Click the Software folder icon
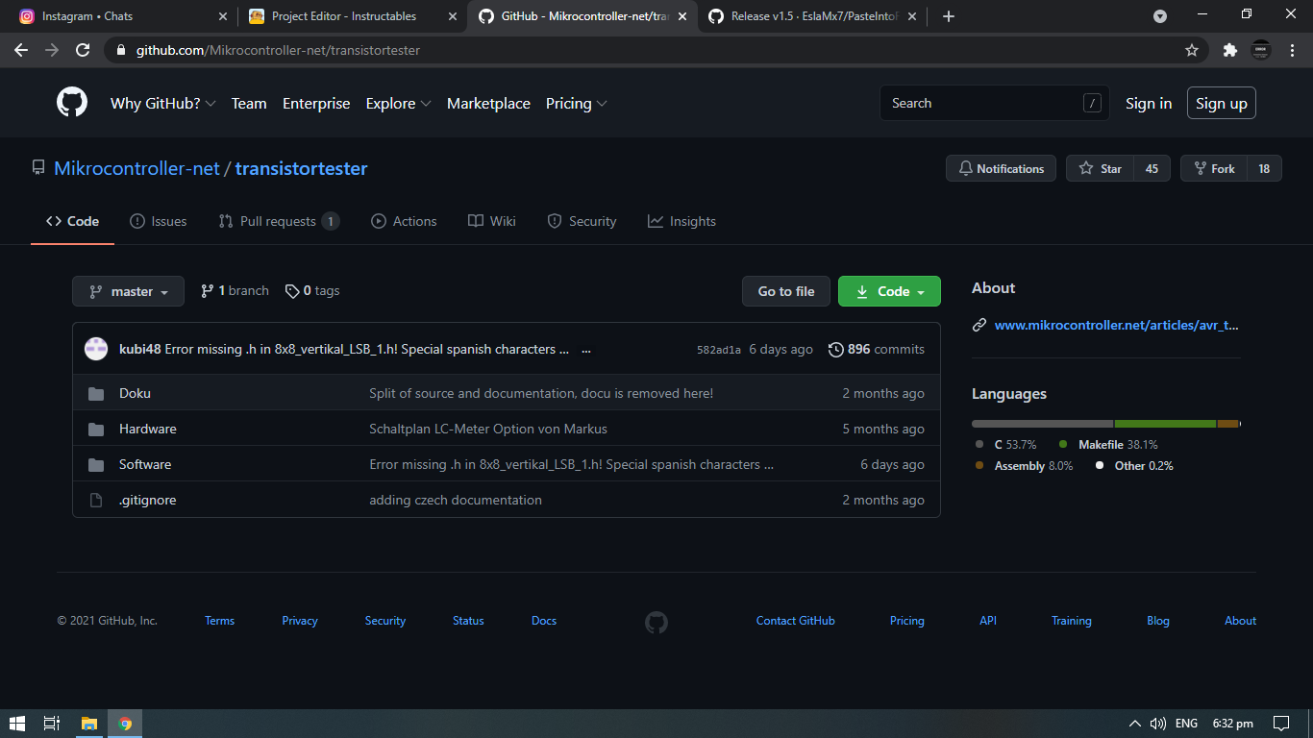This screenshot has height=738, width=1313. 96,464
